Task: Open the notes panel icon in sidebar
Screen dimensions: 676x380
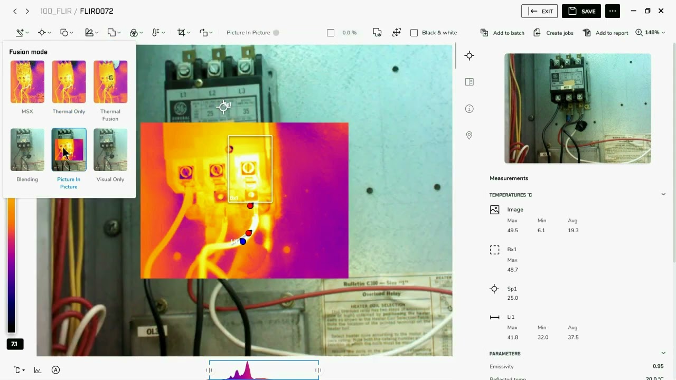Action: coord(469,82)
